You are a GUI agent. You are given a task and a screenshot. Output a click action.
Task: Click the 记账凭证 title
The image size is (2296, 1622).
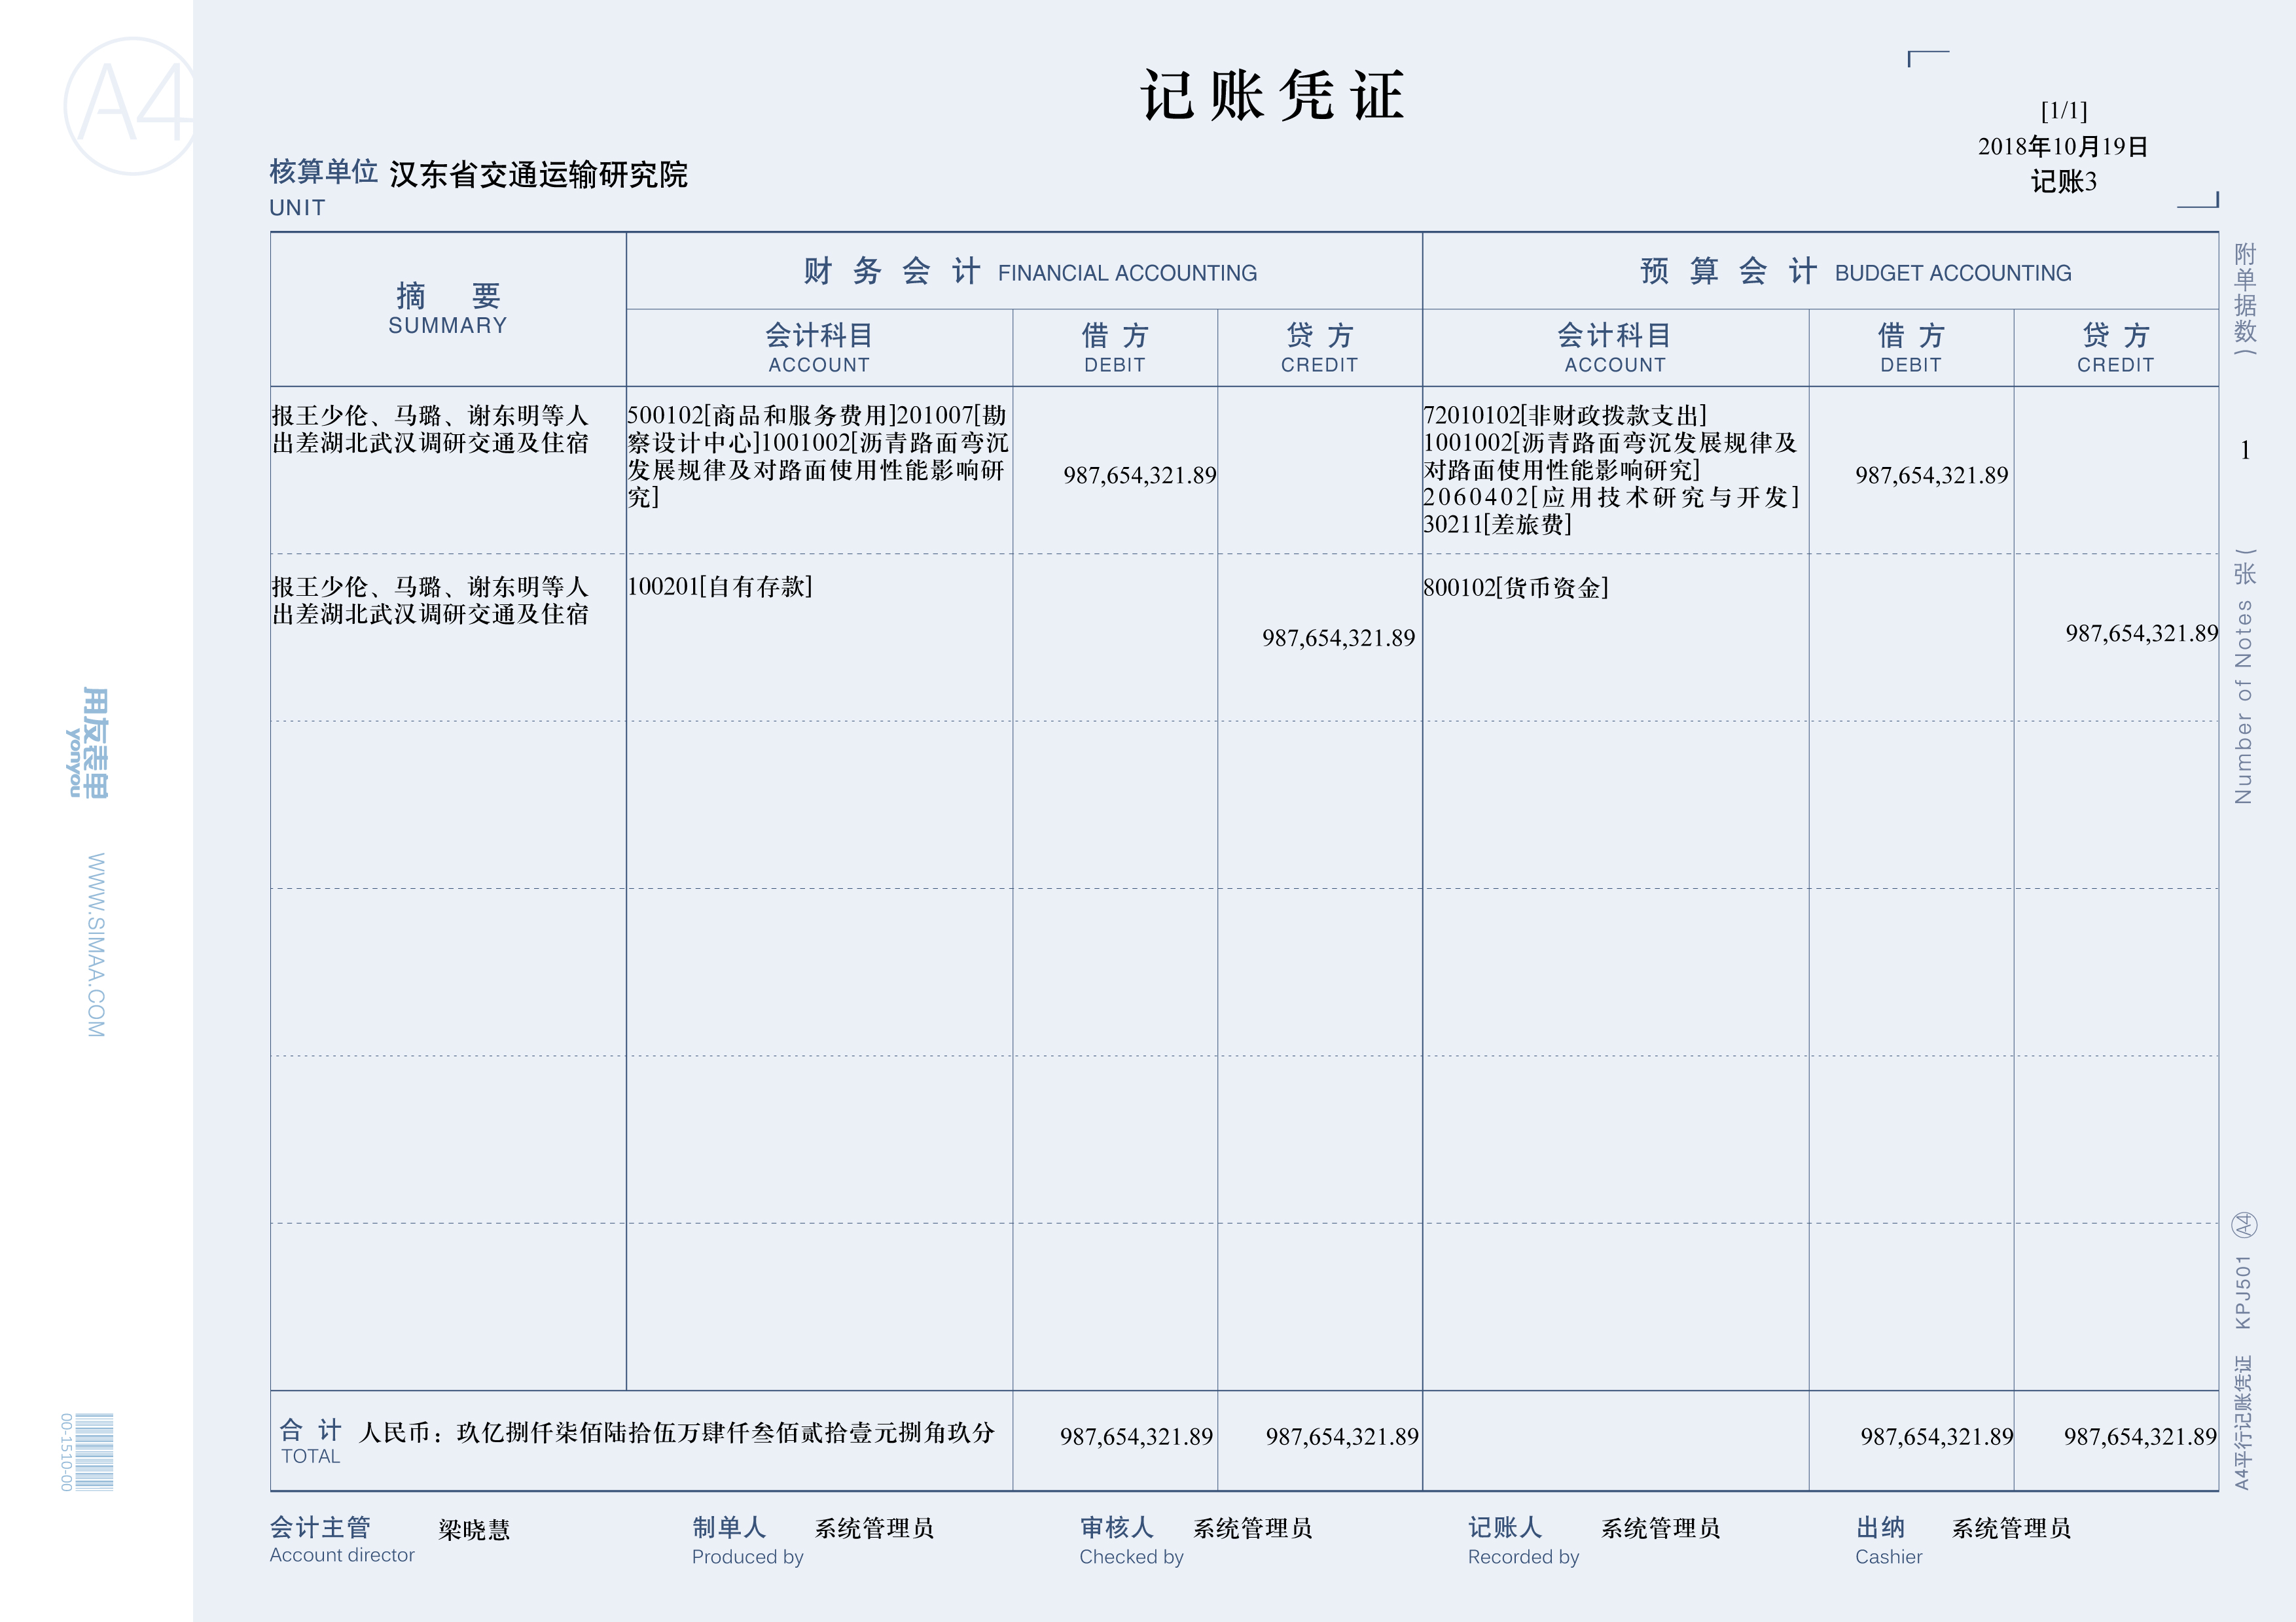(x=1273, y=96)
